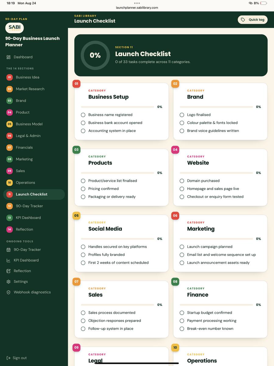This screenshot has width=274, height=366.
Task: Select Launch Checklist in sidebar
Action: pyautogui.click(x=34, y=194)
